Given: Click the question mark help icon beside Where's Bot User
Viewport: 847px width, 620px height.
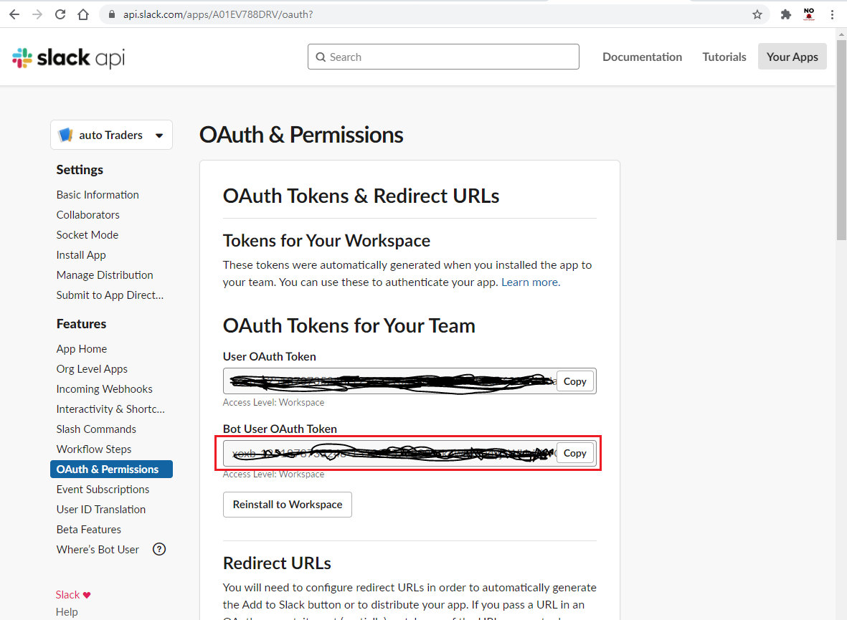Looking at the screenshot, I should point(159,549).
